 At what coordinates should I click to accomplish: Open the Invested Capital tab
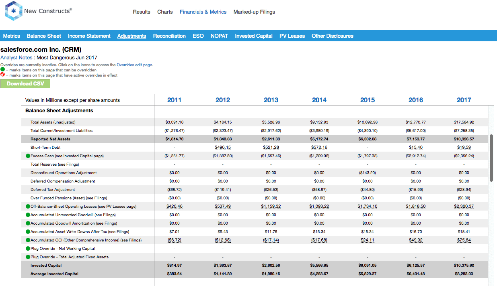tap(254, 36)
